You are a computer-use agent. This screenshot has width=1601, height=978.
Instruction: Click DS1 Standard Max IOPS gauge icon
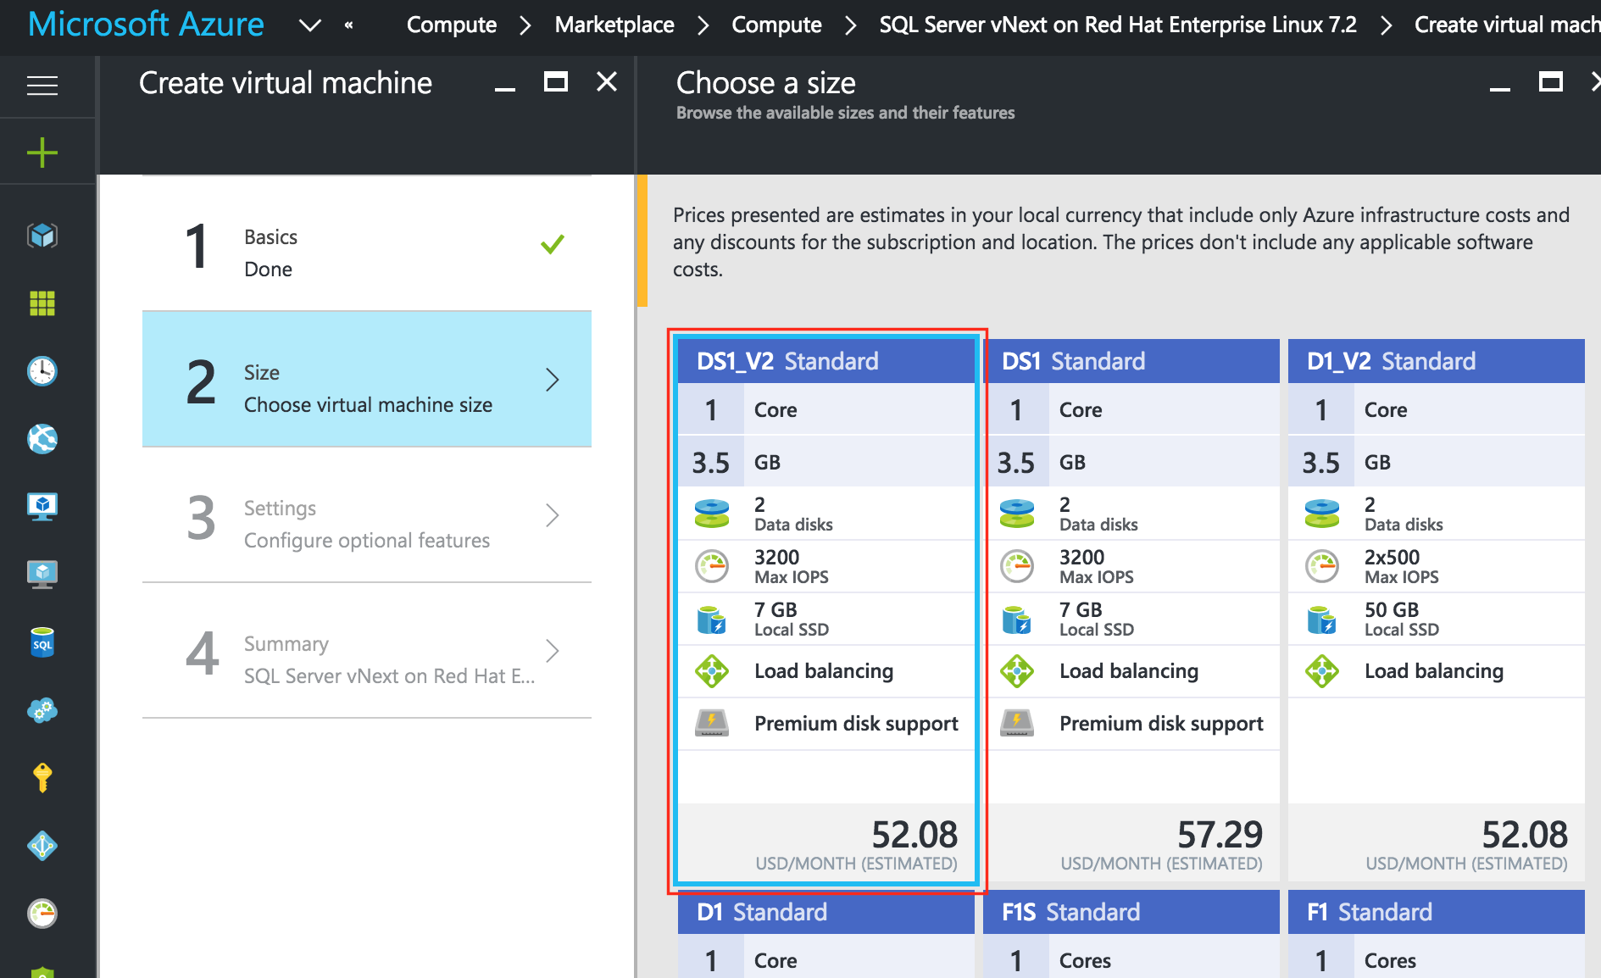pos(1017,566)
